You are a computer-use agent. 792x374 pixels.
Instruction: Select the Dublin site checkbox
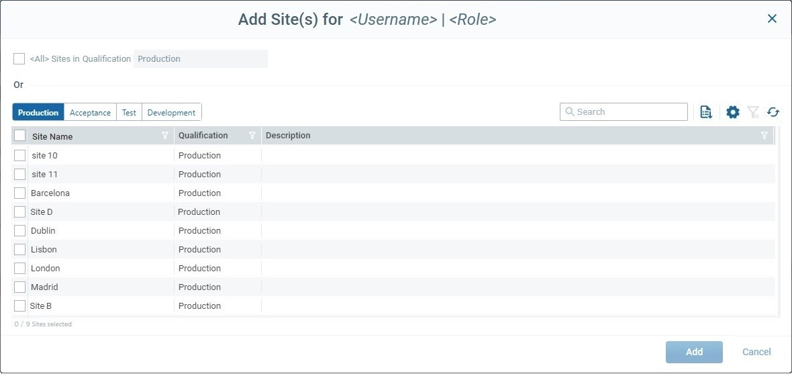20,231
